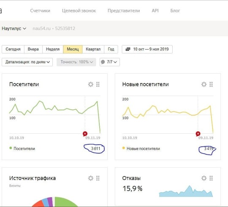Viewport: 228px width, 207px height.
Task: Click Визиты subtitle under Источник трафика
Action: [15, 186]
